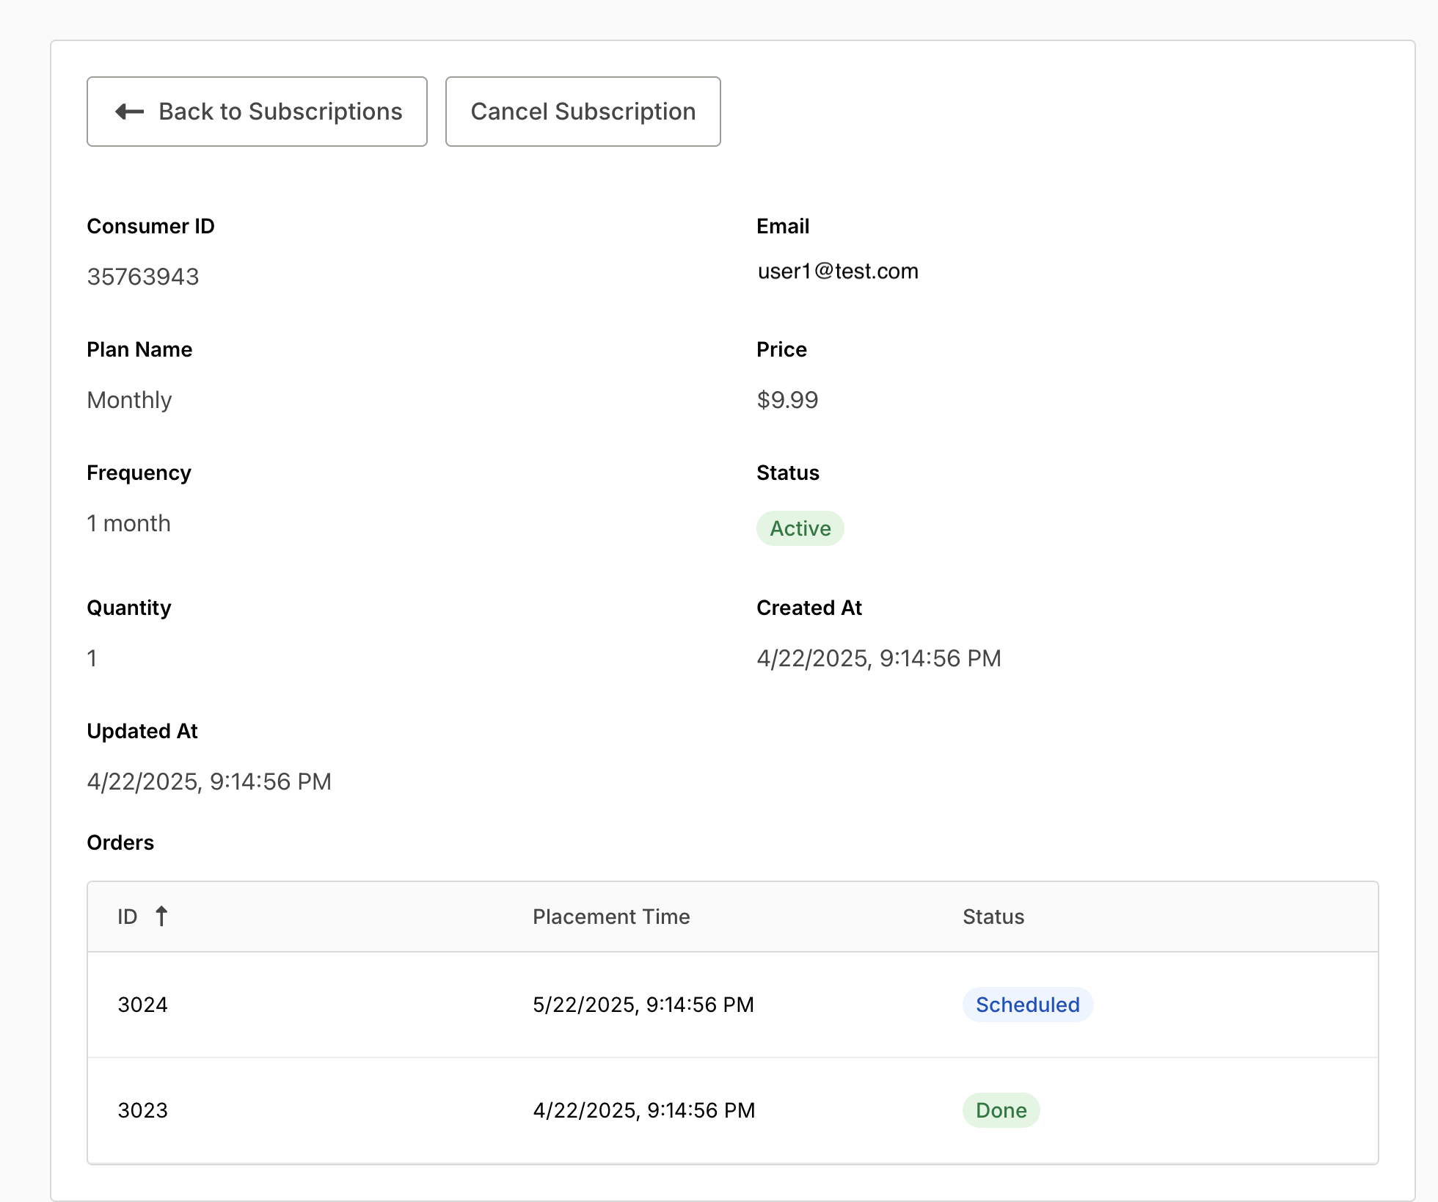This screenshot has width=1438, height=1202.
Task: Select order ID 3023
Action: click(x=143, y=1110)
